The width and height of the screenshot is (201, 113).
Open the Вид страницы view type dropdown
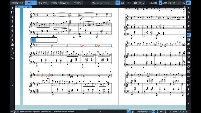tap(144, 112)
